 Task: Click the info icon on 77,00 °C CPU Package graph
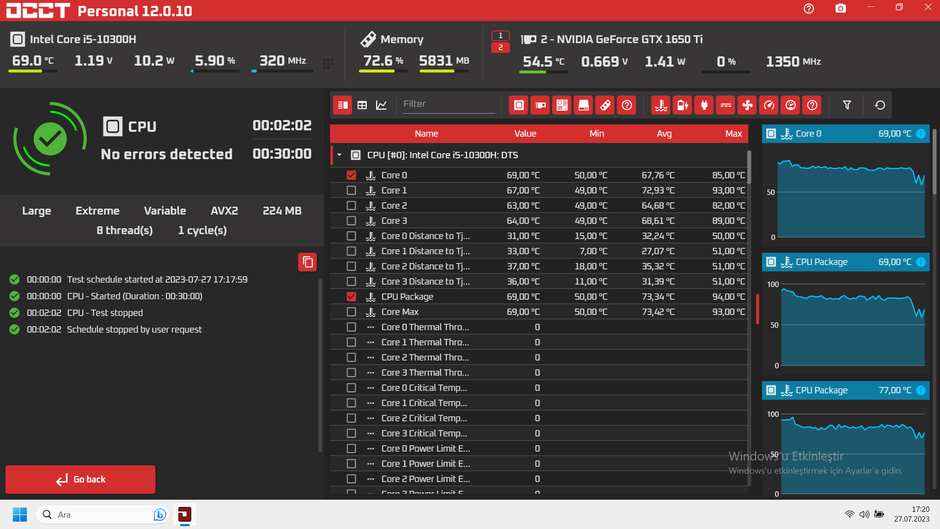921,390
